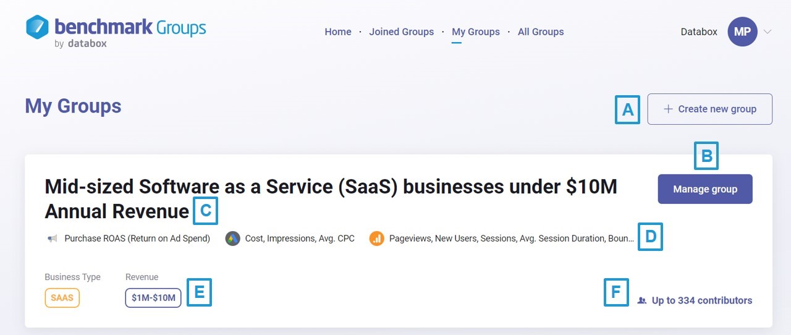Switch to All Groups page

click(x=541, y=32)
